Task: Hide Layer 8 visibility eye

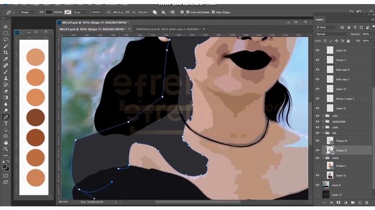Action: [318, 185]
